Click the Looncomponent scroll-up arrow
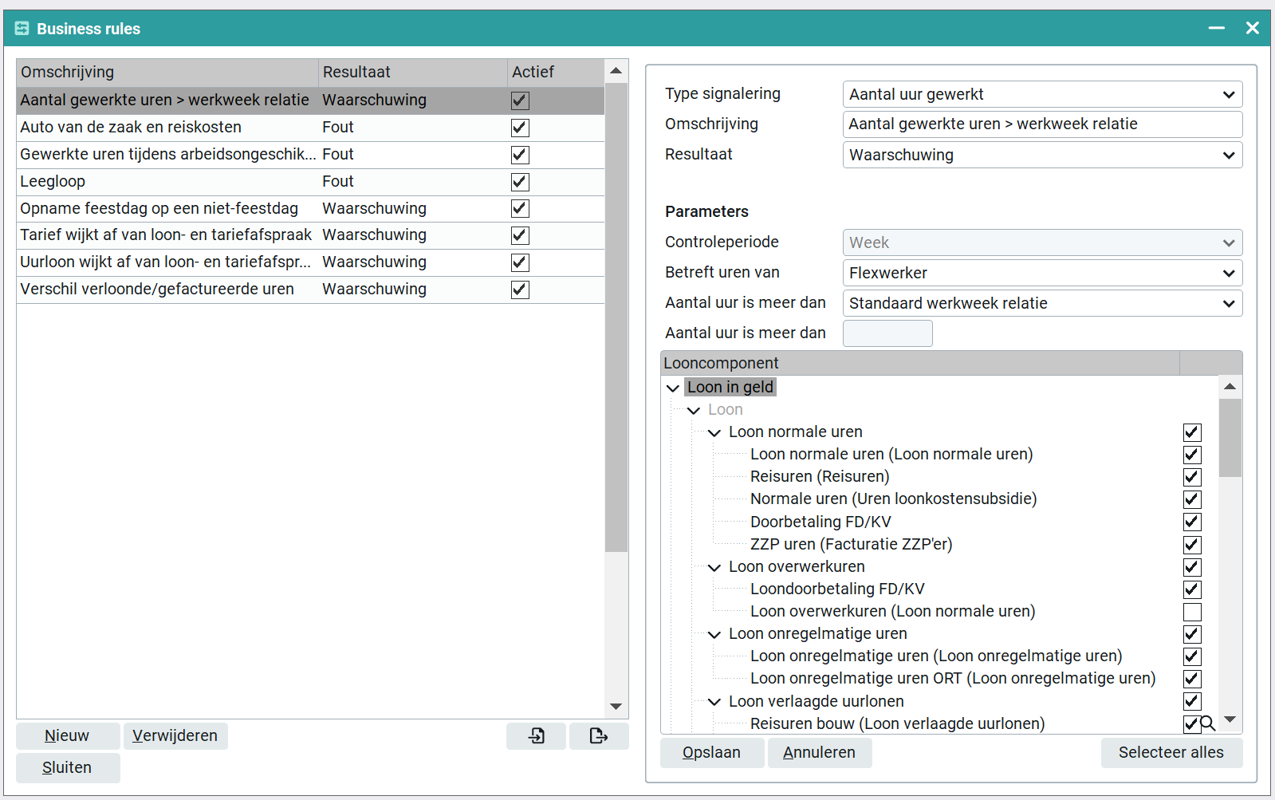Screen dimensions: 1275x800 (x=1230, y=387)
